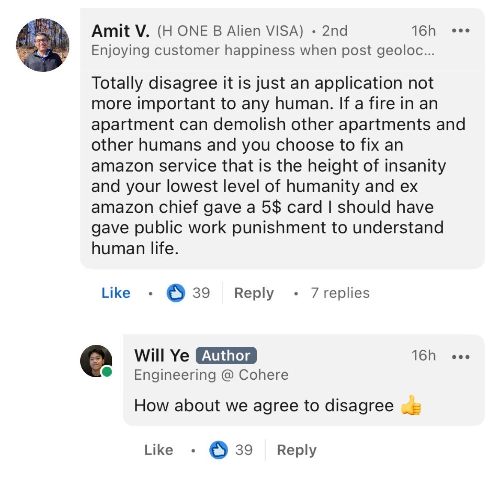The height and width of the screenshot is (479, 501).
Task: View reactions thumbs-up icon on Will's reply
Action: [218, 450]
